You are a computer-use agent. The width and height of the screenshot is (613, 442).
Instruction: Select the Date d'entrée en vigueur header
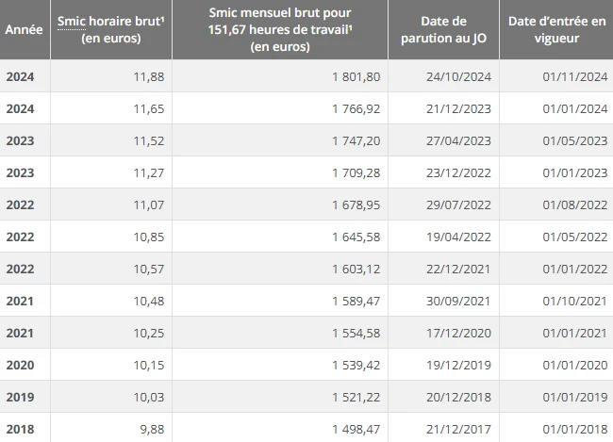coord(556,30)
